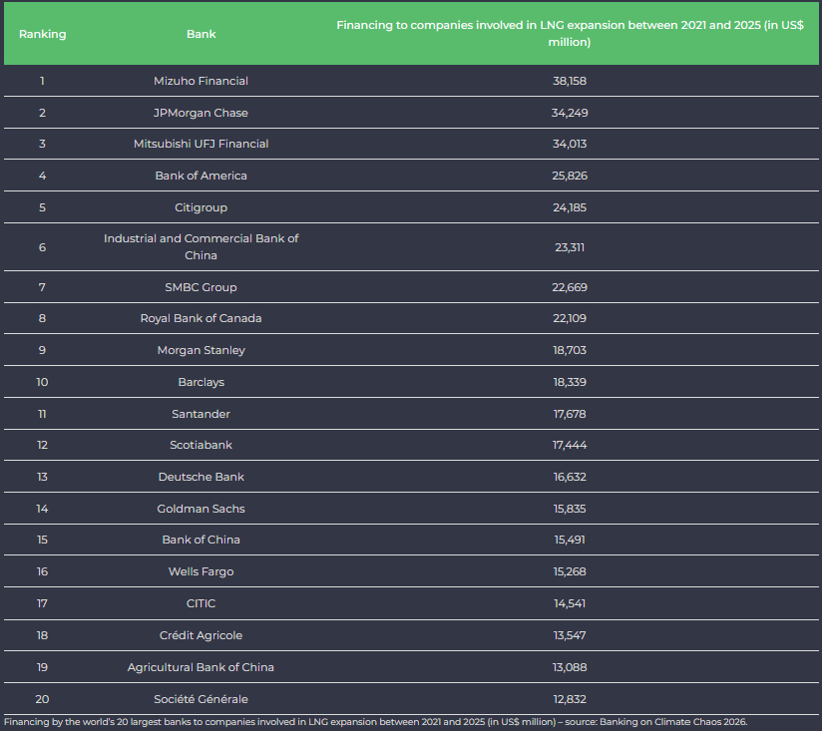Select the SMBC Group cell
822x731 pixels.
coord(201,287)
